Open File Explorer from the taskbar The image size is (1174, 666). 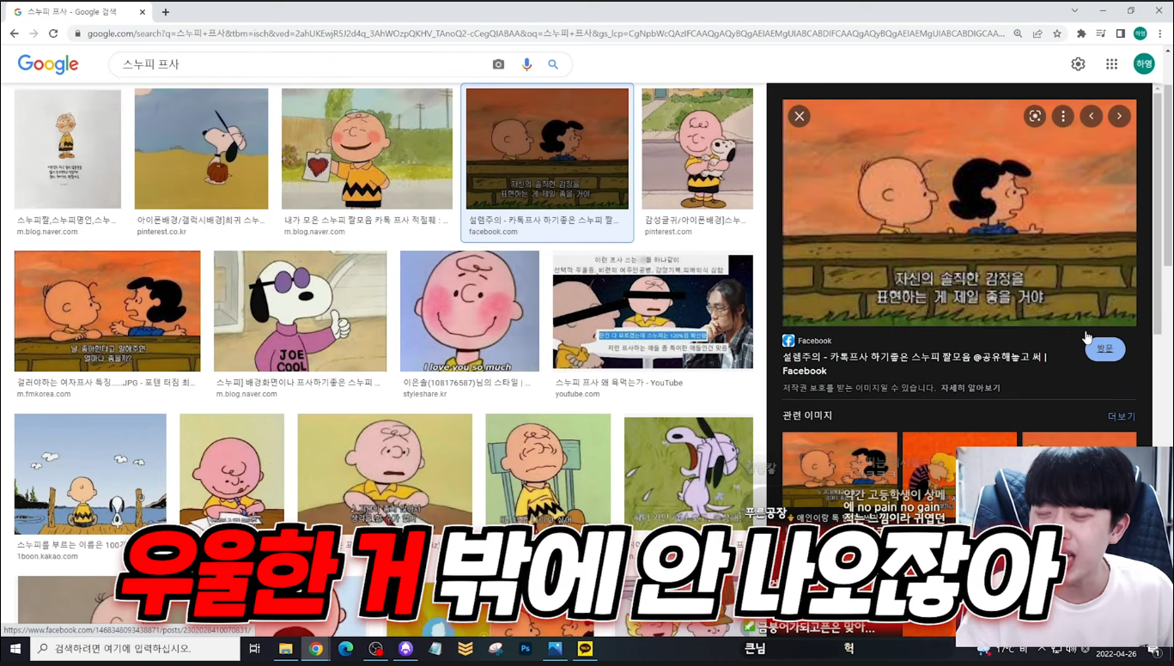click(285, 649)
